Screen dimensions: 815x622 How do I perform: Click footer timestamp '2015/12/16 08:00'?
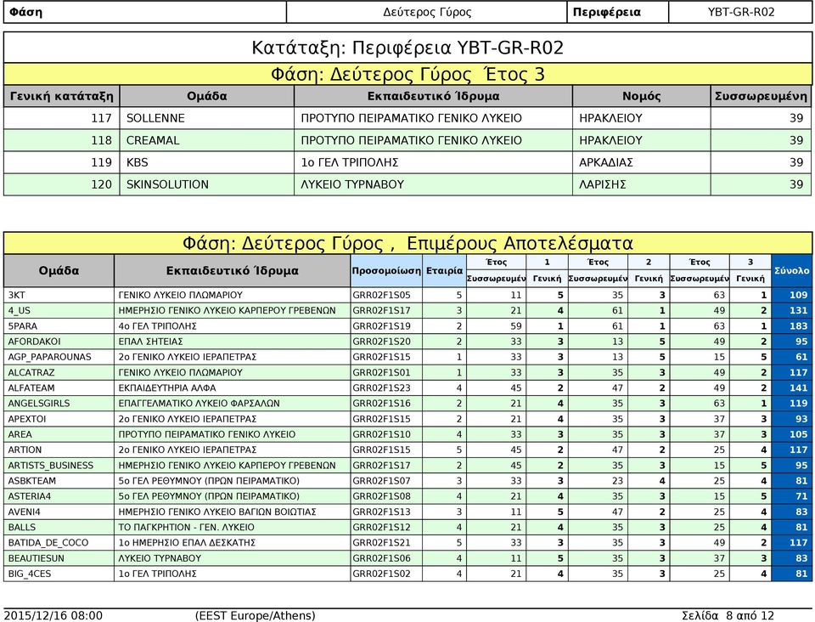click(x=53, y=616)
